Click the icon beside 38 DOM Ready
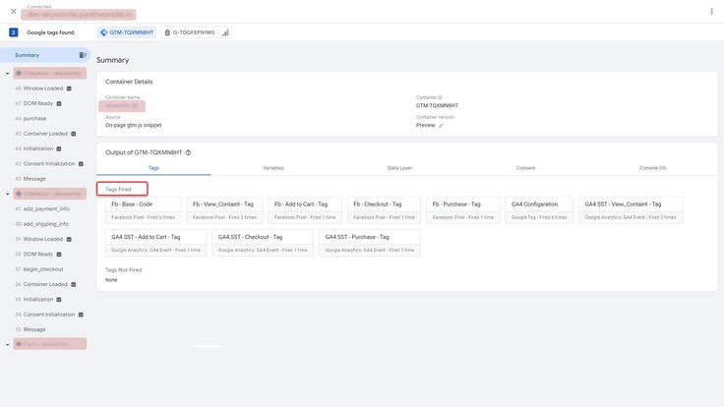The width and height of the screenshot is (724, 407). (x=59, y=255)
